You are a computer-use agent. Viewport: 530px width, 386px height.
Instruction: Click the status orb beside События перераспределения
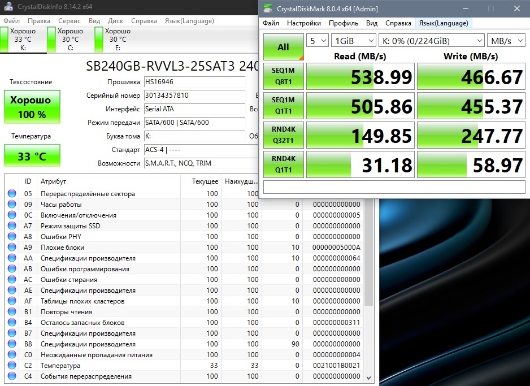click(x=12, y=376)
